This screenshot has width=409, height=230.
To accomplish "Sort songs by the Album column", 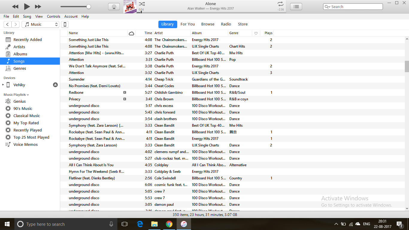I will tap(209, 33).
